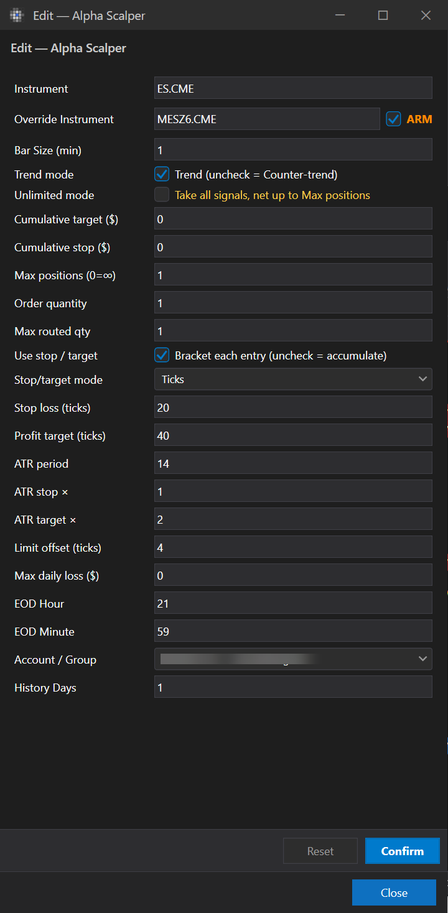
Task: Focus the EOD Hour input
Action: coord(293,603)
